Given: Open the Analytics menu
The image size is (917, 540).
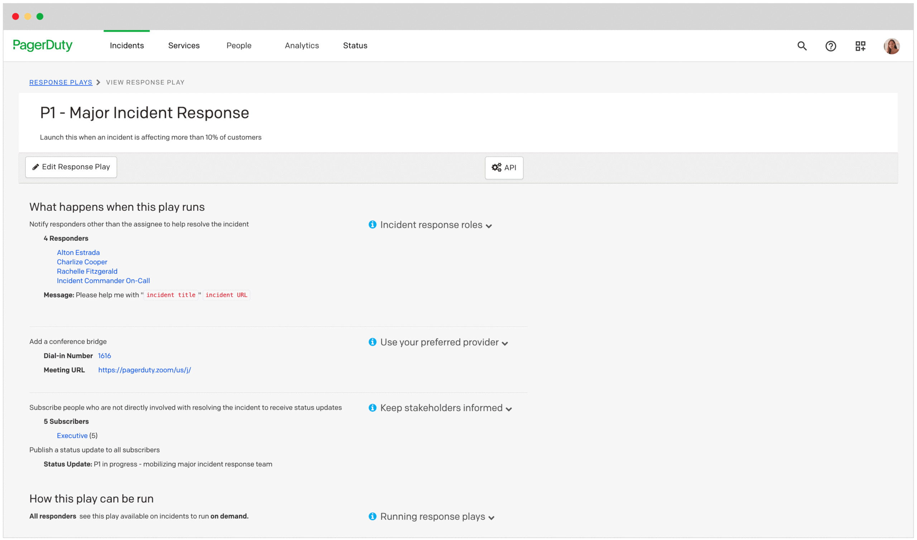Looking at the screenshot, I should point(302,45).
